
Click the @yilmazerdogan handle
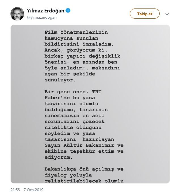coord(42,17)
